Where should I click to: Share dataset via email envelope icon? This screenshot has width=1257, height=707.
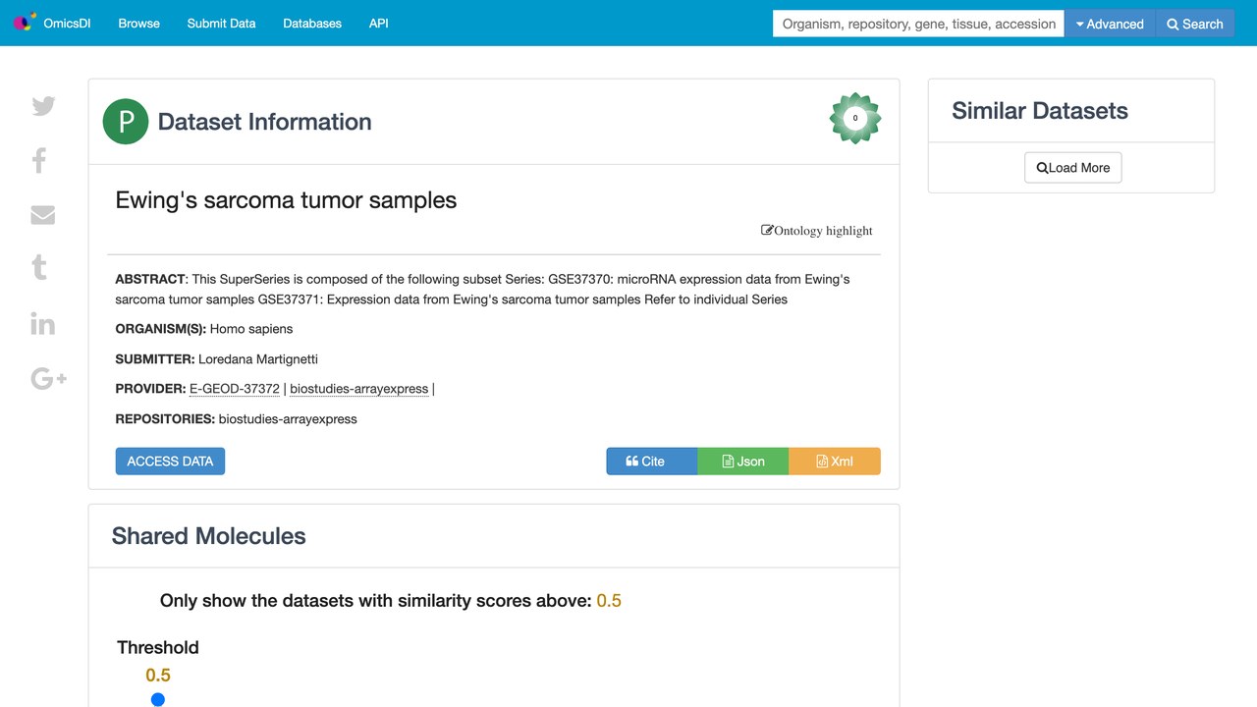tap(43, 215)
